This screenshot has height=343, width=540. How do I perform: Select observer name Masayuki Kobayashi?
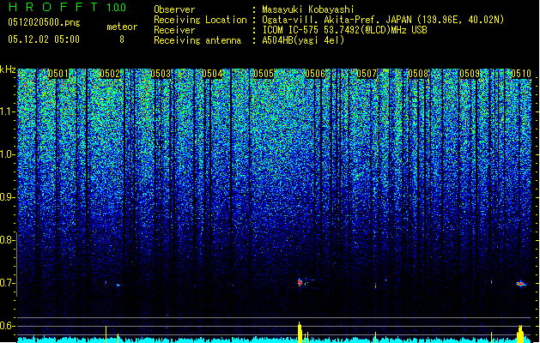point(308,9)
